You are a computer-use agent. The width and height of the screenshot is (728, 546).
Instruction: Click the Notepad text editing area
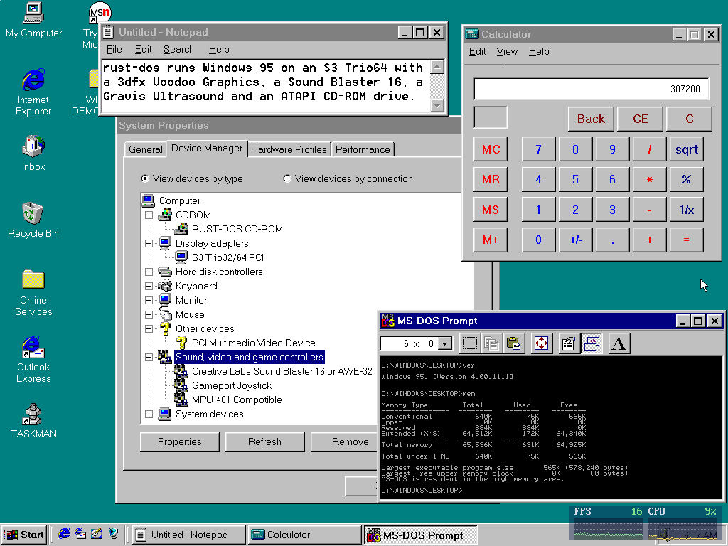click(x=266, y=86)
